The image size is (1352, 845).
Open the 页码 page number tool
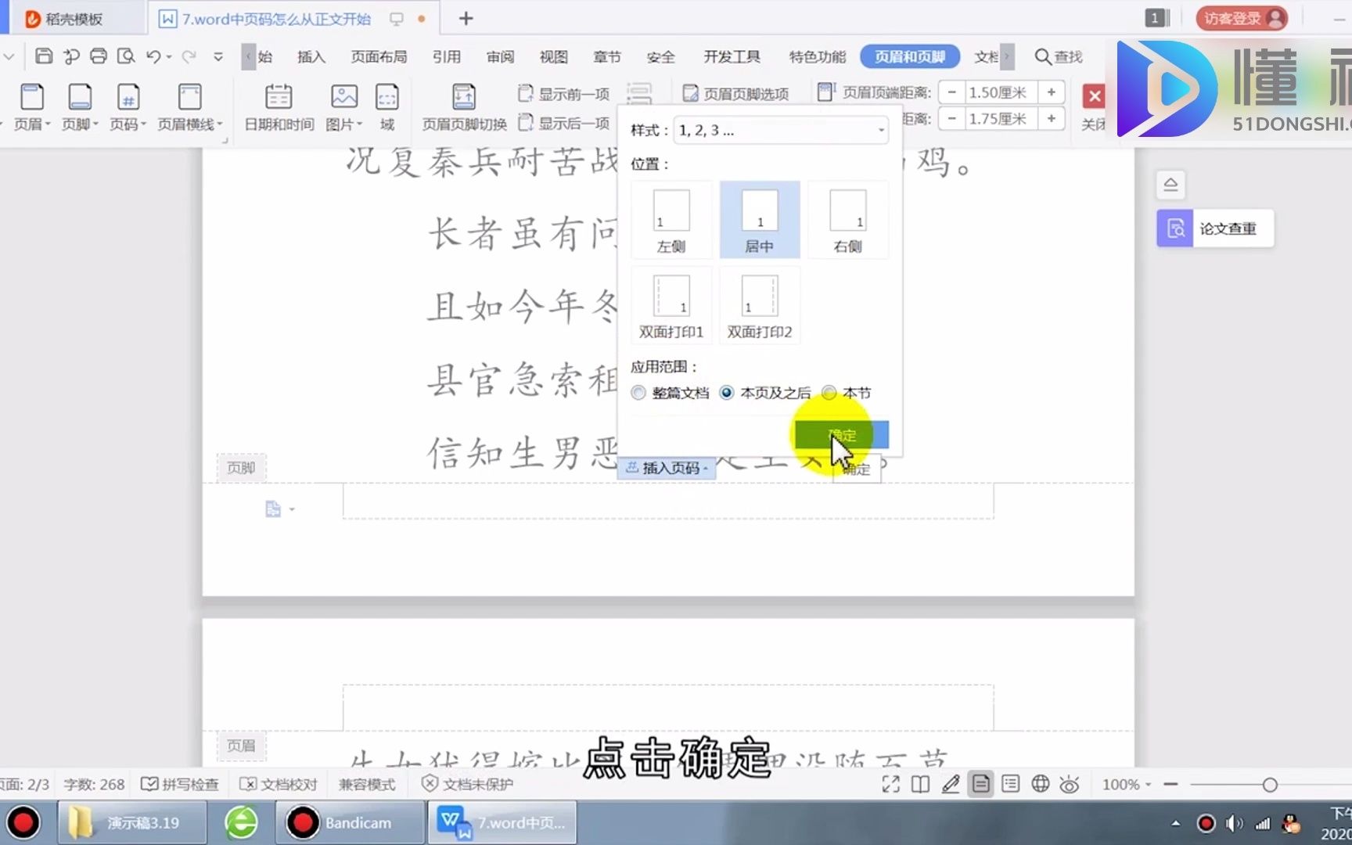[128, 107]
